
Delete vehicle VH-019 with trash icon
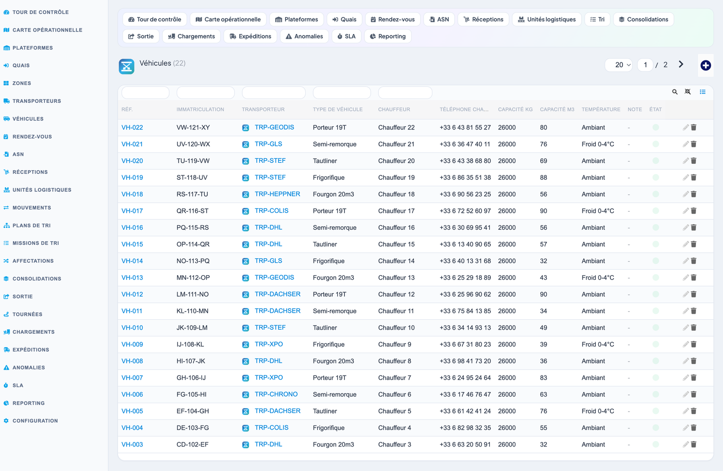pyautogui.click(x=693, y=177)
